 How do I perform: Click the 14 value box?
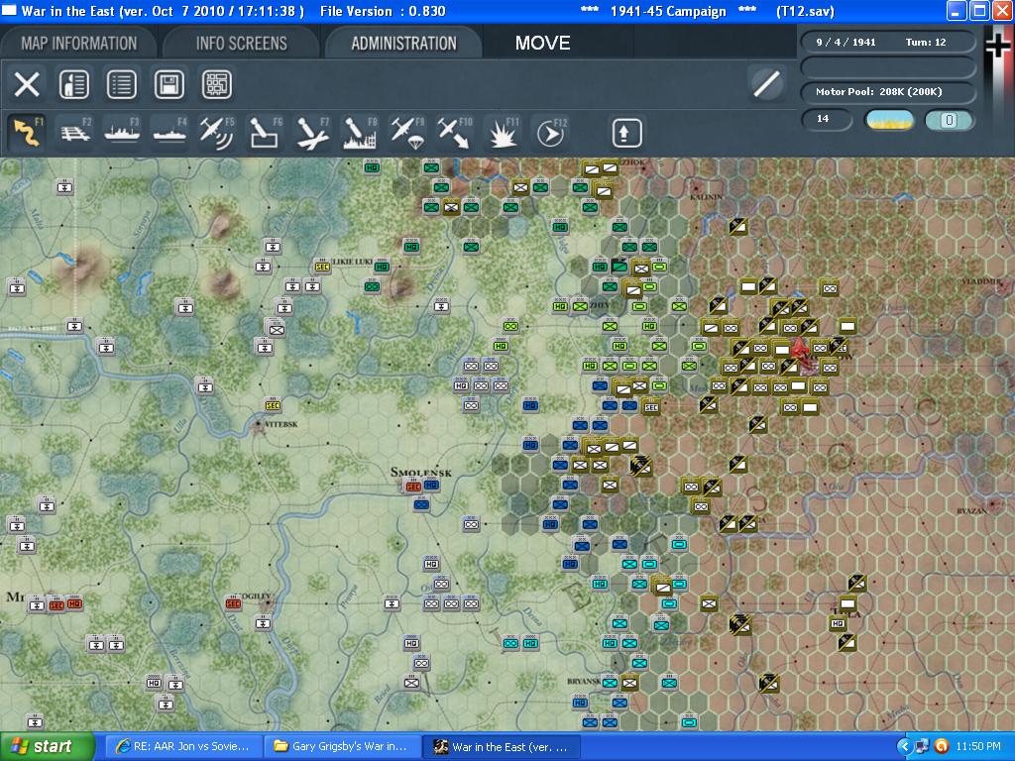(826, 119)
